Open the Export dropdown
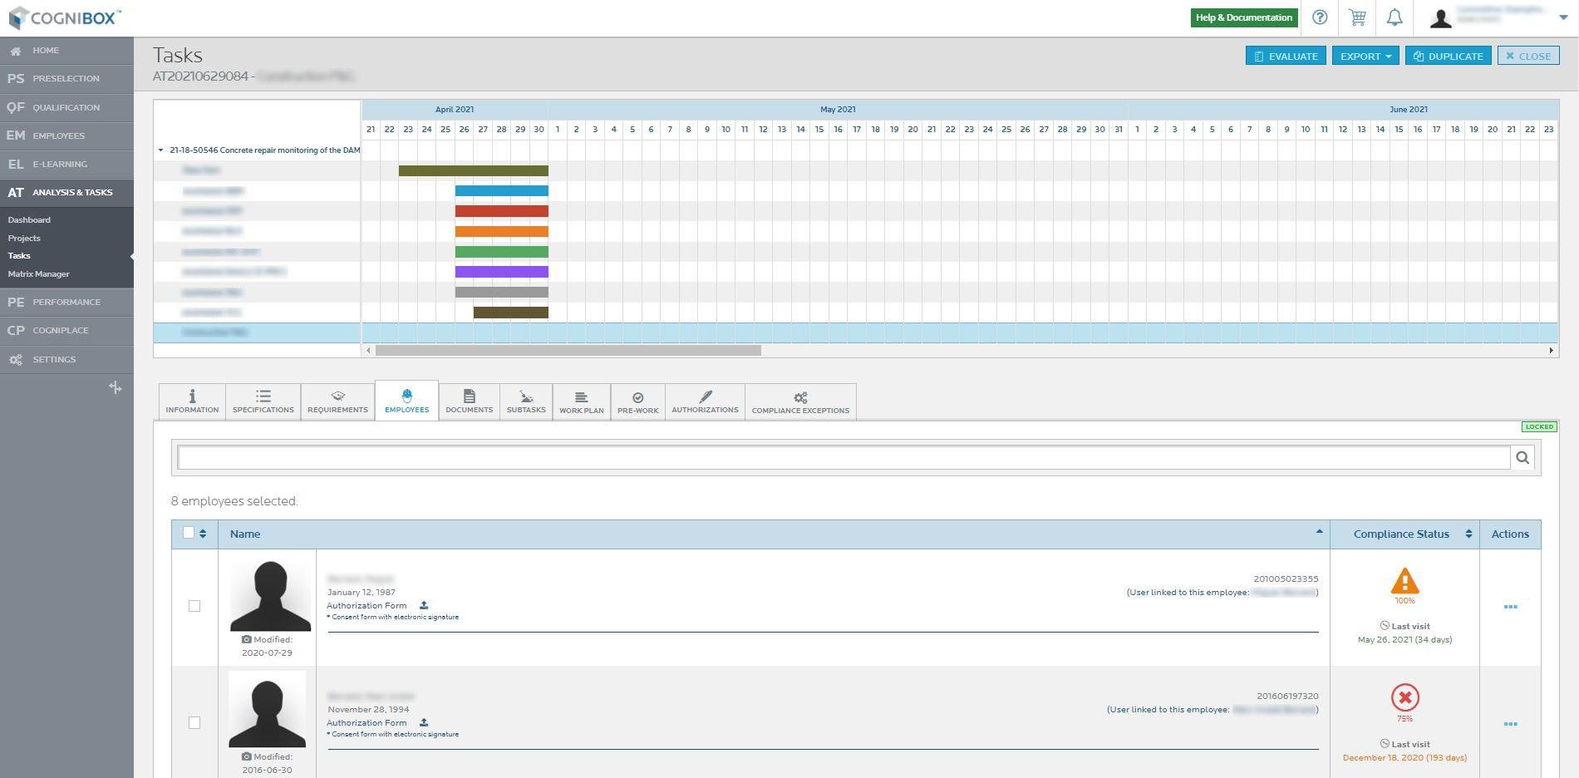This screenshot has height=778, width=1579. (1365, 56)
